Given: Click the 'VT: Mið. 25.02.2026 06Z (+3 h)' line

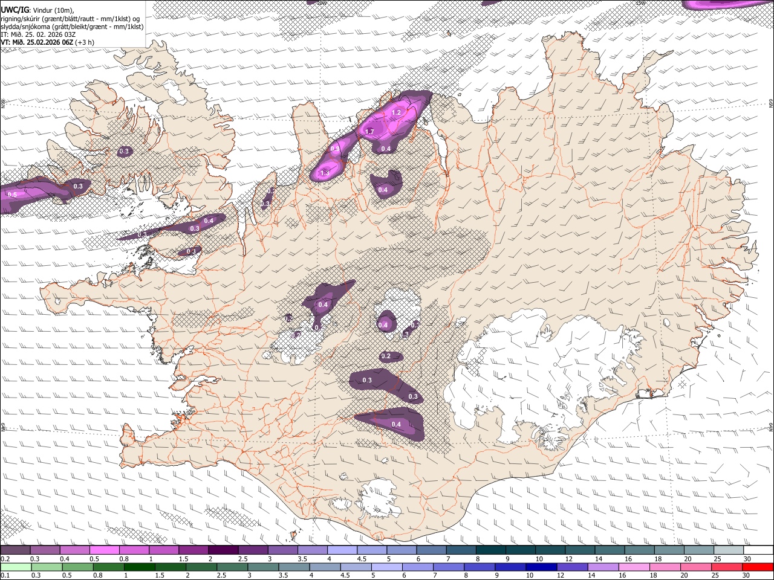Looking at the screenshot, I should [46, 42].
